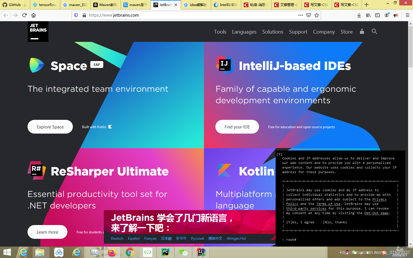Switch site language to Русский
The height and width of the screenshot is (258, 413).
point(197,239)
